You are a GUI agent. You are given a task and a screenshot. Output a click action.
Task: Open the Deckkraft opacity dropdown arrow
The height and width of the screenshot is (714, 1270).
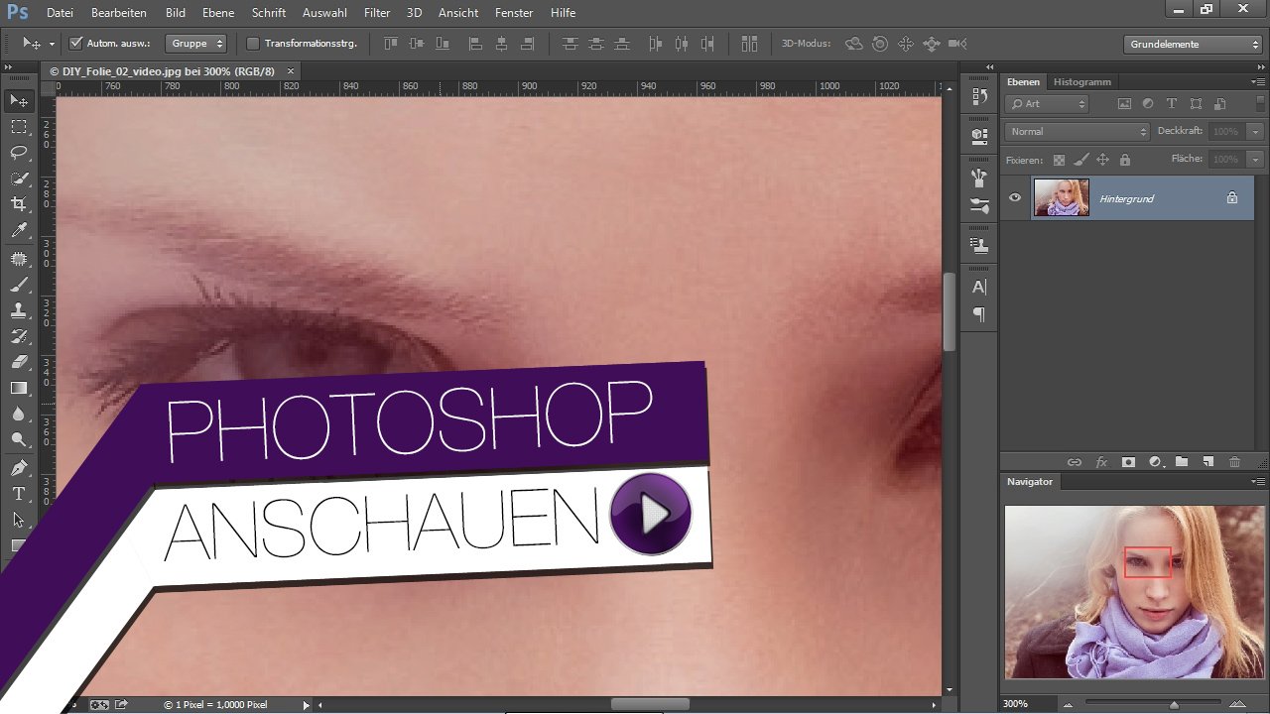pyautogui.click(x=1255, y=131)
